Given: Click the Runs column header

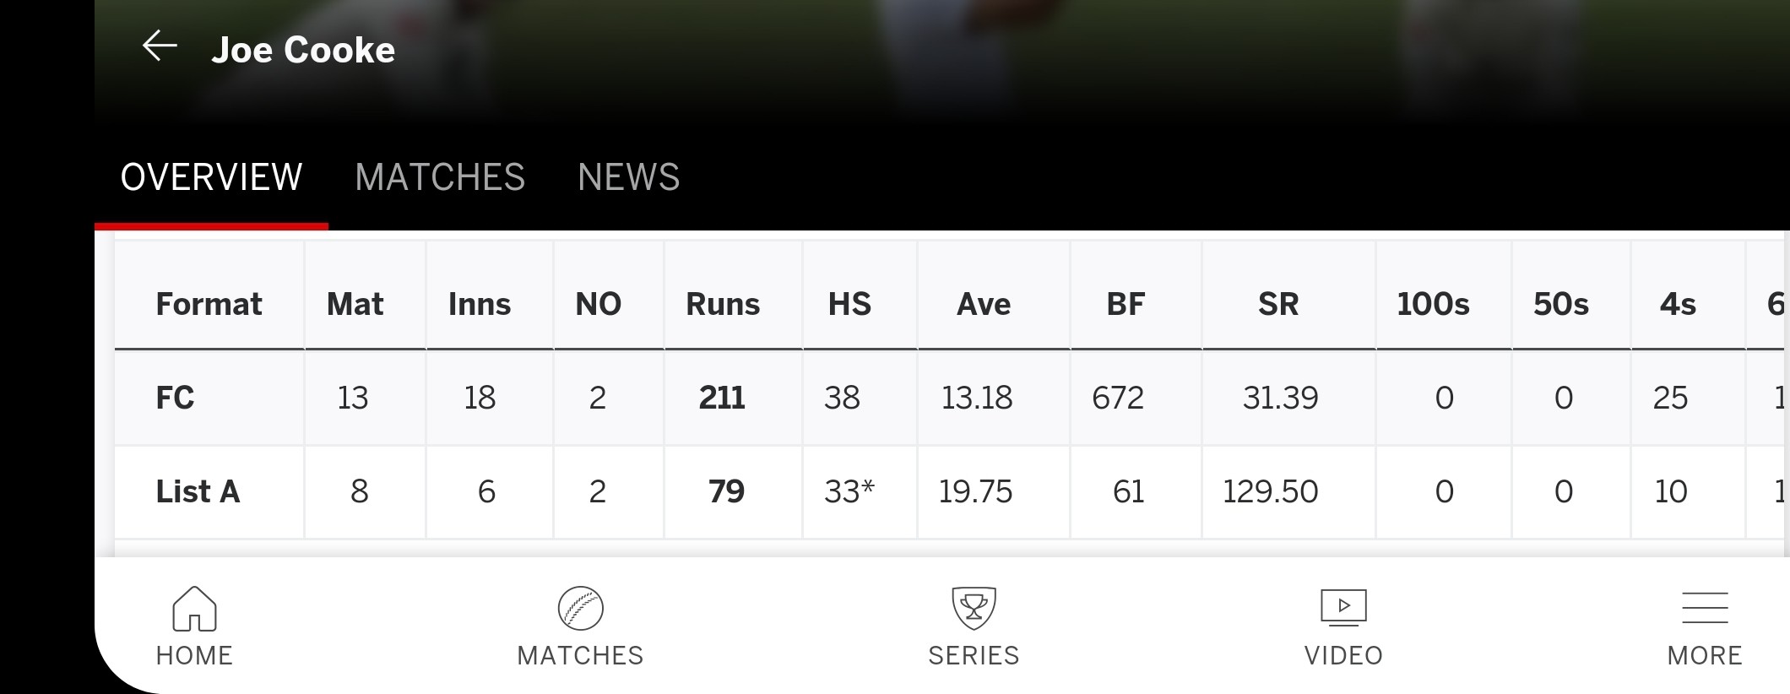Looking at the screenshot, I should pos(723,304).
